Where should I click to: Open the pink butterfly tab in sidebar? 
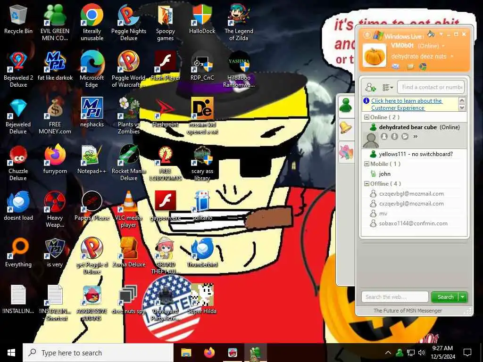coord(346,152)
